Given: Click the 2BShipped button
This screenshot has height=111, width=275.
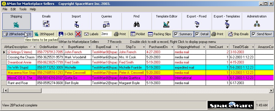Looking at the screenshot, I should tap(44, 34).
